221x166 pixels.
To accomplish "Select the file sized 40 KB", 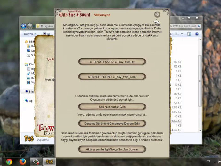I will (178, 116).
